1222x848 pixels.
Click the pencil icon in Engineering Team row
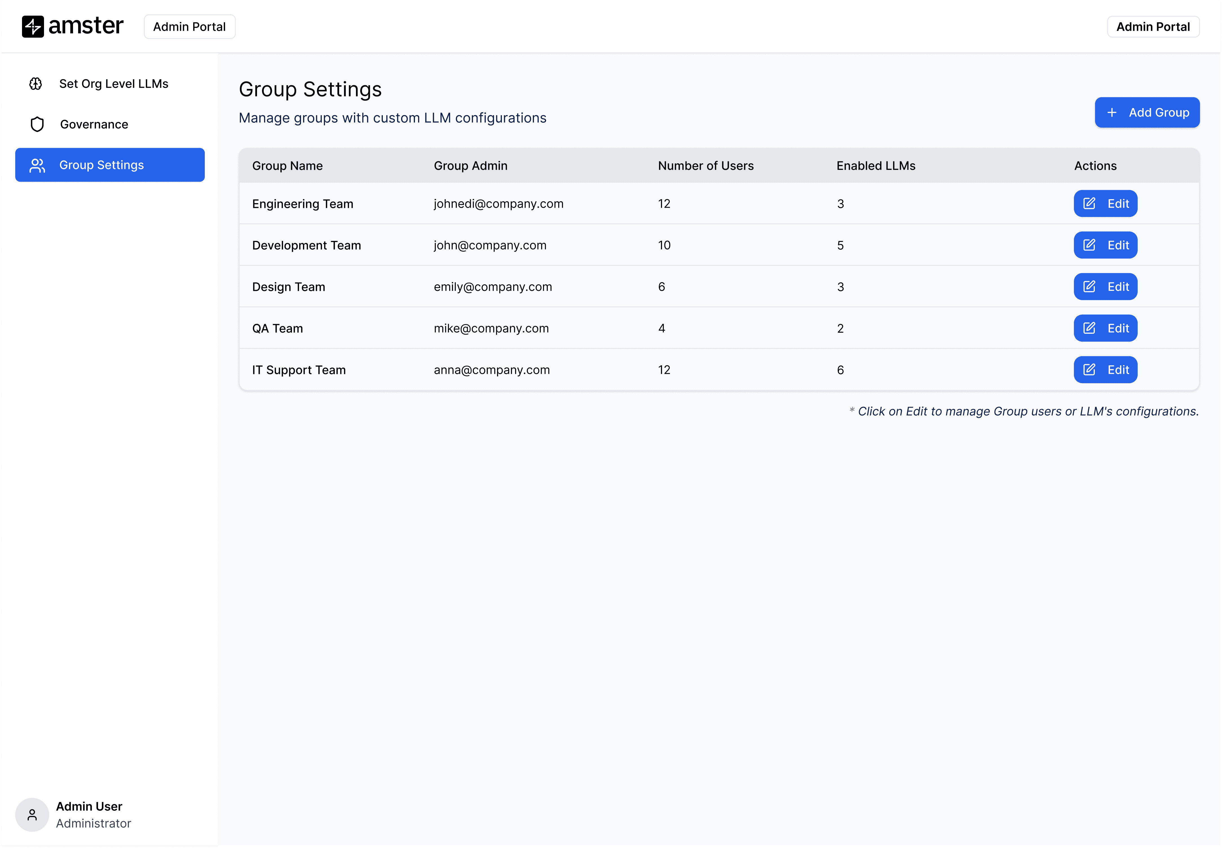click(1089, 203)
